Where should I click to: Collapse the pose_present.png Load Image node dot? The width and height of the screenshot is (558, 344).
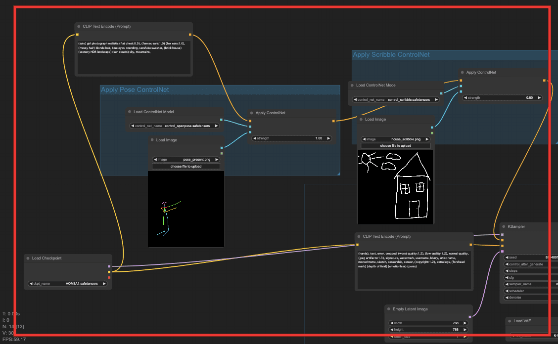(152, 140)
